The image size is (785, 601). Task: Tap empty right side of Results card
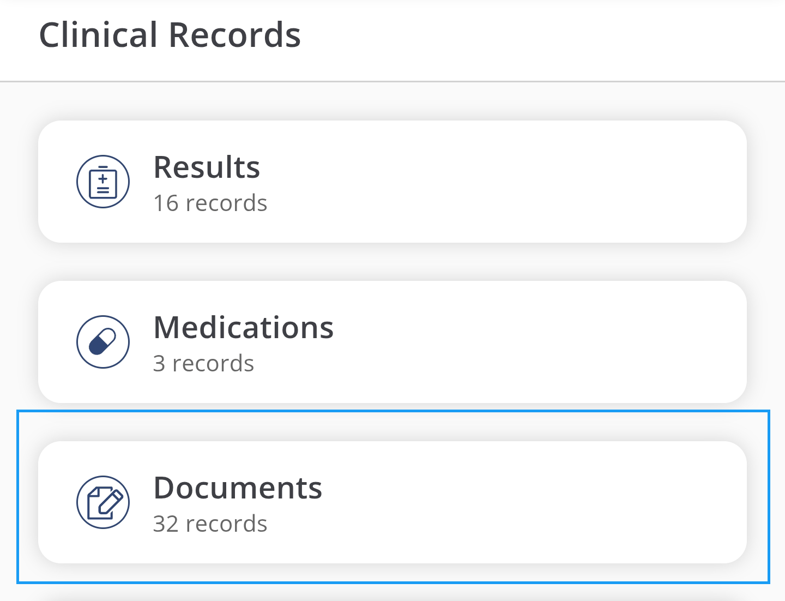point(600,182)
